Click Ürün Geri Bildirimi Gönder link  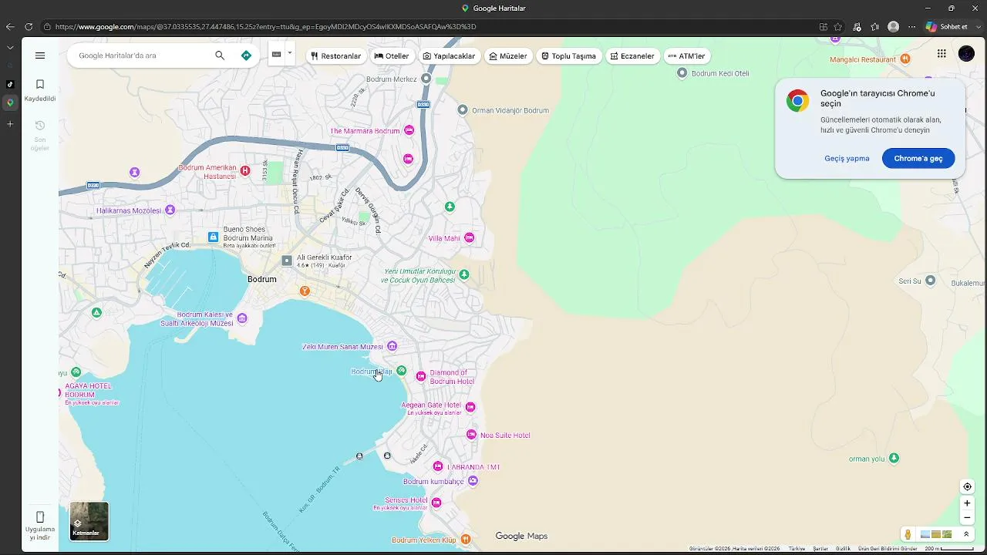tap(888, 549)
